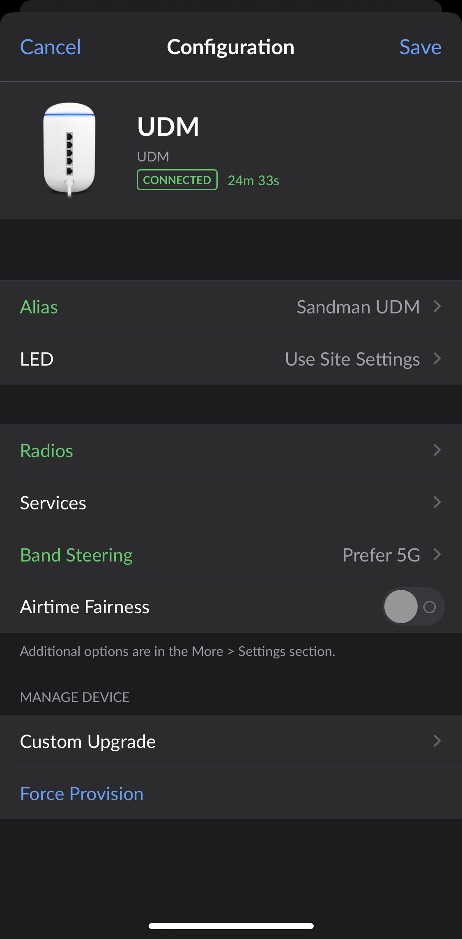This screenshot has width=462, height=939.
Task: Click the Services row chevron
Action: click(437, 502)
